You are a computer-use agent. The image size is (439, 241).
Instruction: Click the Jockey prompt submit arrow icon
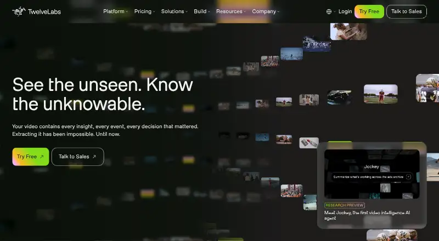point(408,177)
